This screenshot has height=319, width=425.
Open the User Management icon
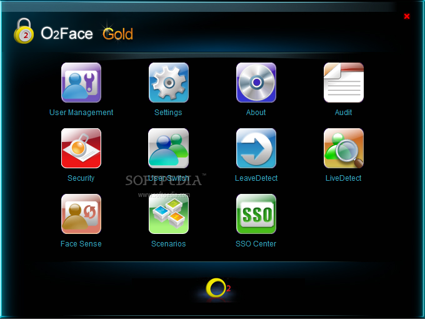[x=81, y=83]
